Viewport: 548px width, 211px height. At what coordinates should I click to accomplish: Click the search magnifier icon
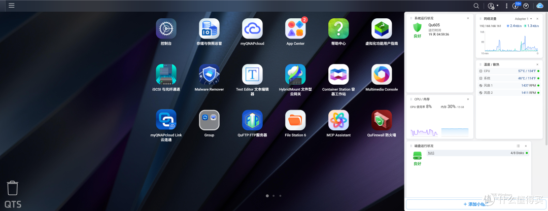(x=476, y=6)
